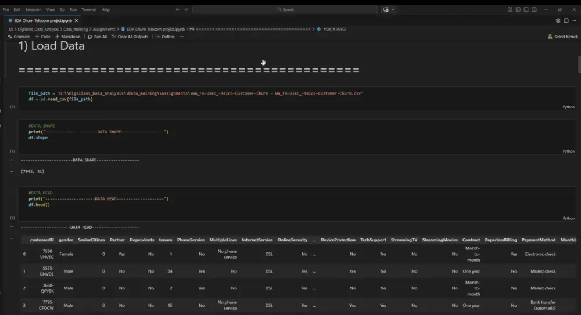Toggle the bottom panel visibility

tap(526, 10)
